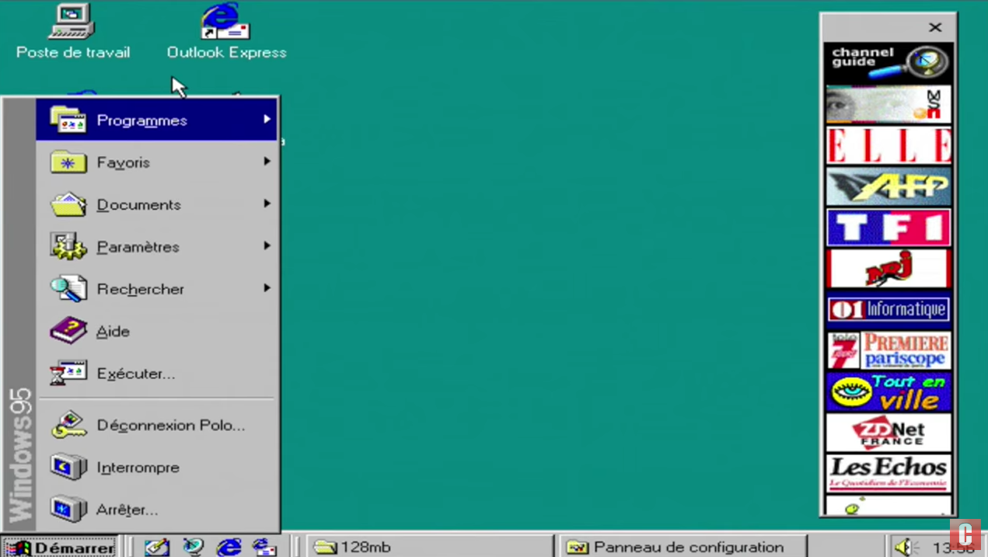Open the AFP channel
Viewport: 988px width, 557px height.
click(x=889, y=186)
